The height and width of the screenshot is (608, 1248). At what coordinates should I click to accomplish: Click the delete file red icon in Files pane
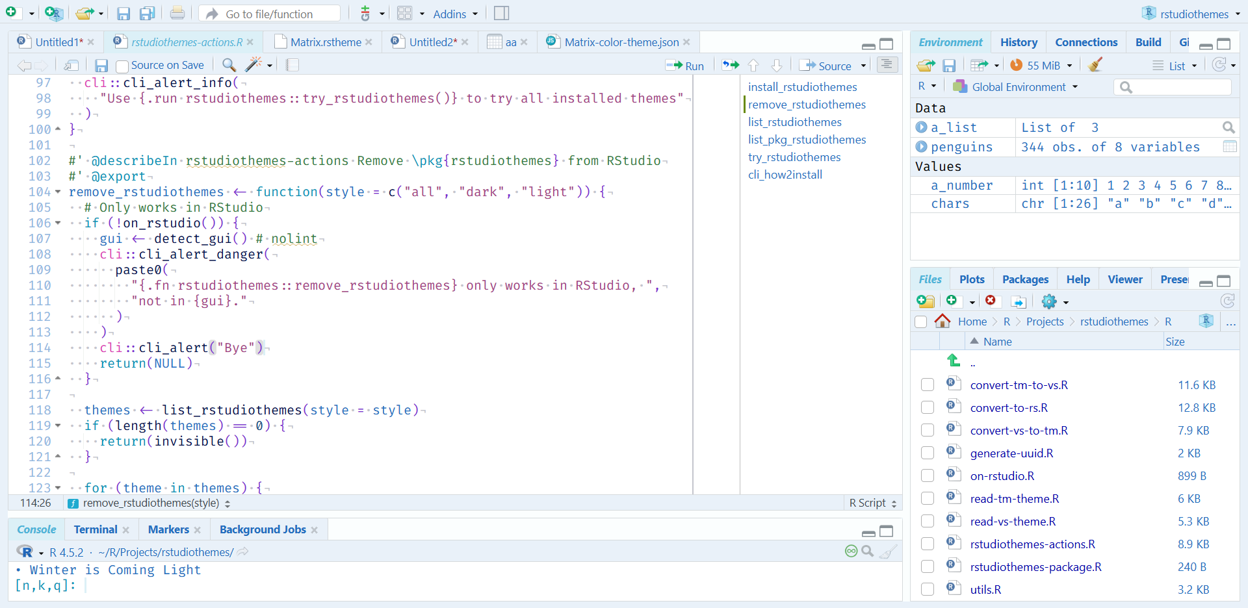(x=990, y=301)
